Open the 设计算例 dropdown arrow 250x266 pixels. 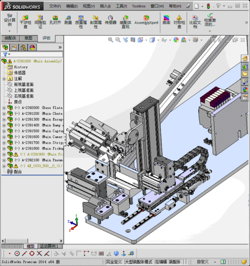click(x=9, y=31)
